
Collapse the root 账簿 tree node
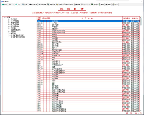[4, 17]
